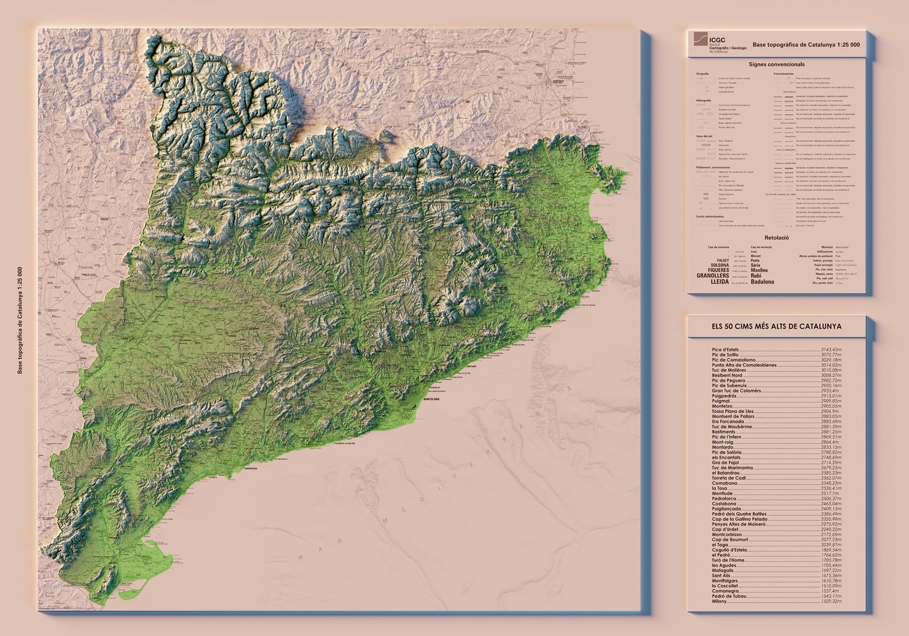
Task: Click the "ELS 50 CIMS MÉS ALTS DE CATALUNYA" title
Action: pyautogui.click(x=776, y=326)
